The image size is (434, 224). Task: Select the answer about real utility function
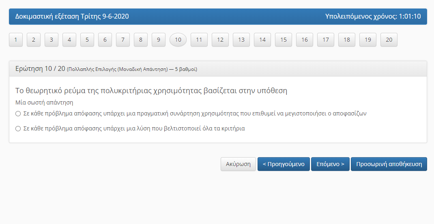[18, 114]
